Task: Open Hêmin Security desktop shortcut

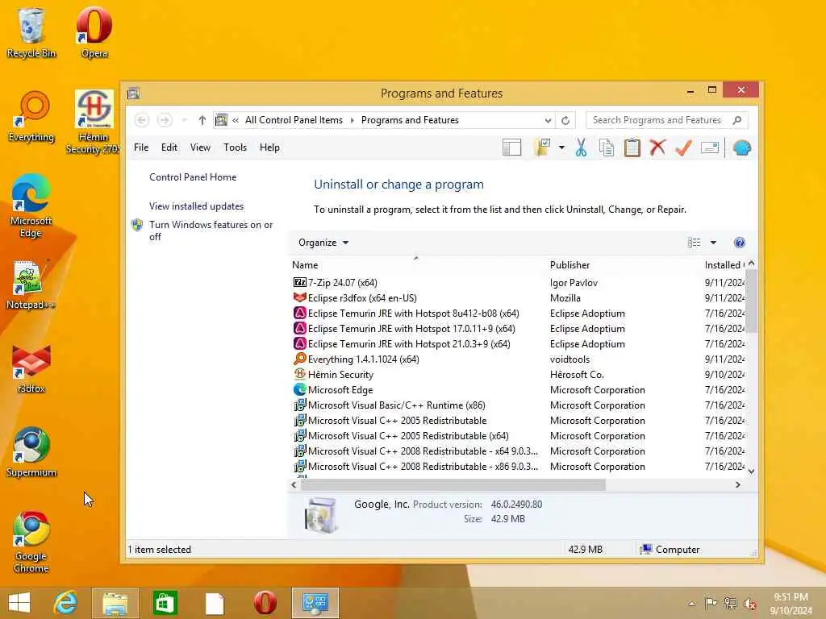Action: point(94,123)
